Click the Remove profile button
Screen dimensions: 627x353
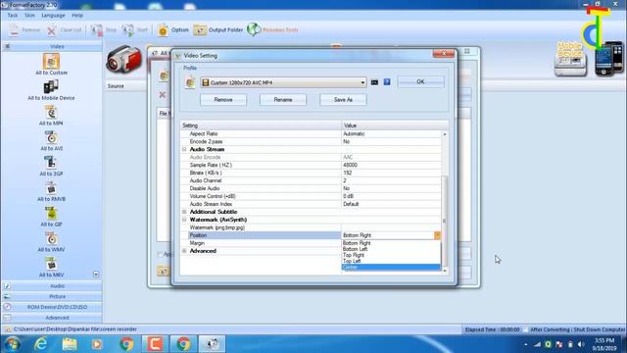[x=223, y=100]
